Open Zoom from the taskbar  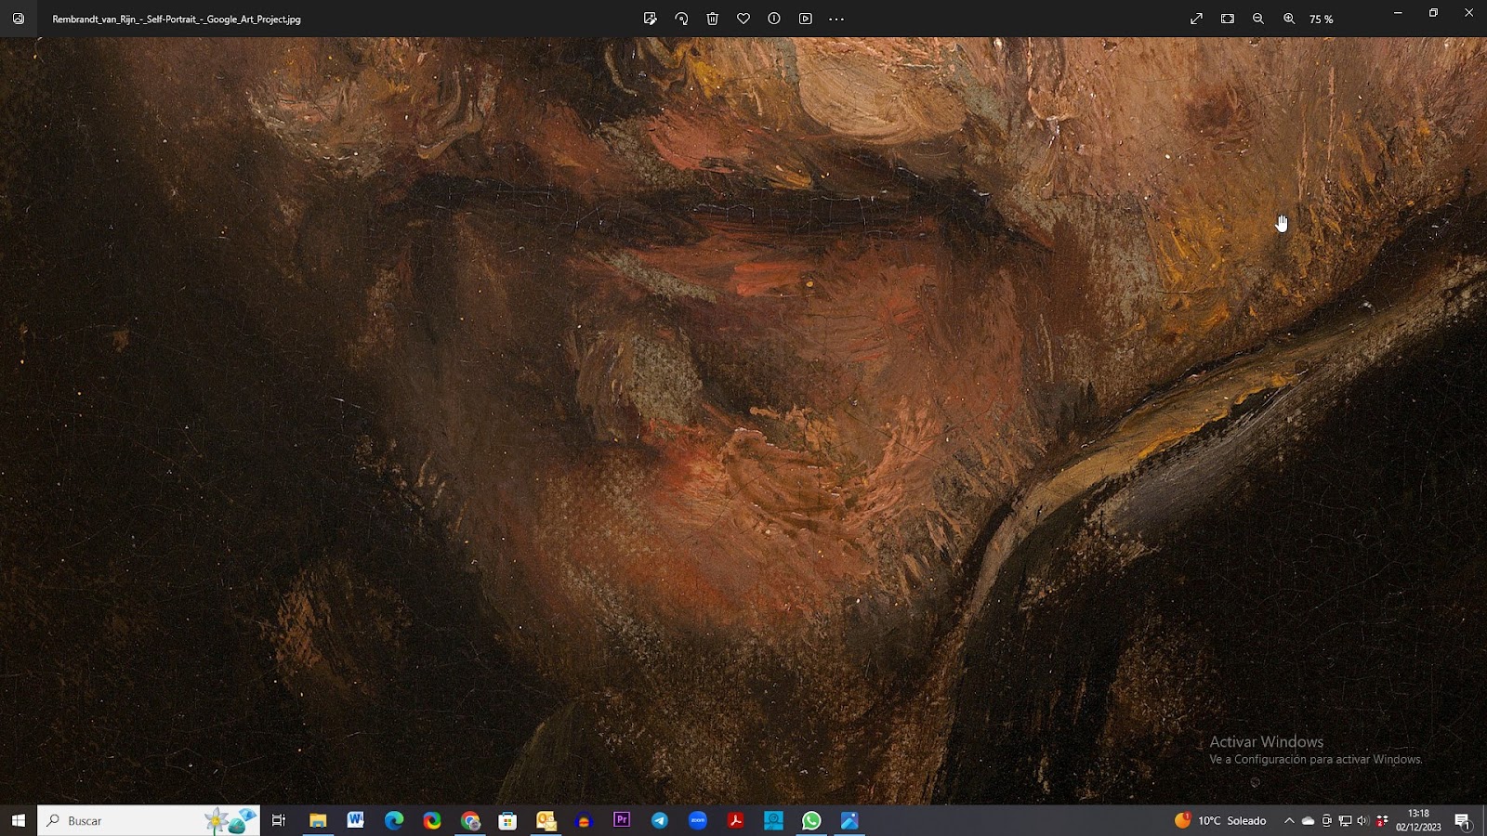(x=698, y=820)
